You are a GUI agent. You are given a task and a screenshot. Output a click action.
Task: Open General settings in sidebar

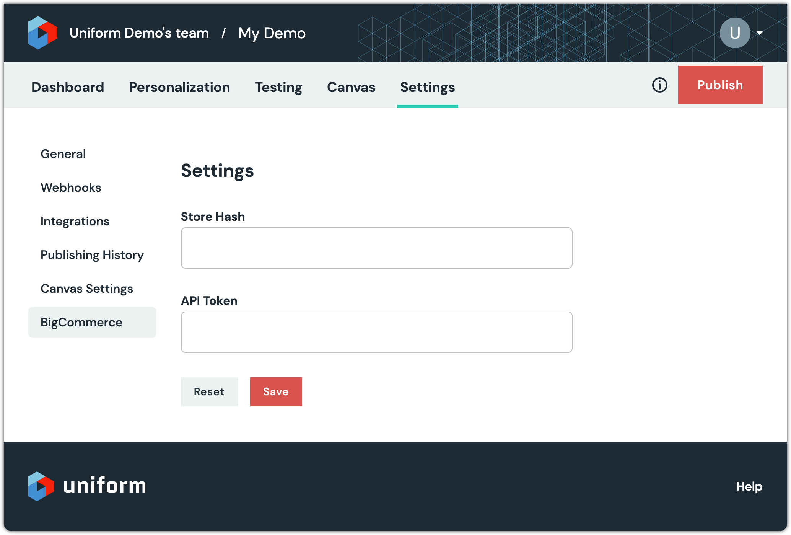(63, 154)
